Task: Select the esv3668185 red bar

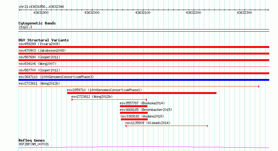Action: [x=134, y=113]
